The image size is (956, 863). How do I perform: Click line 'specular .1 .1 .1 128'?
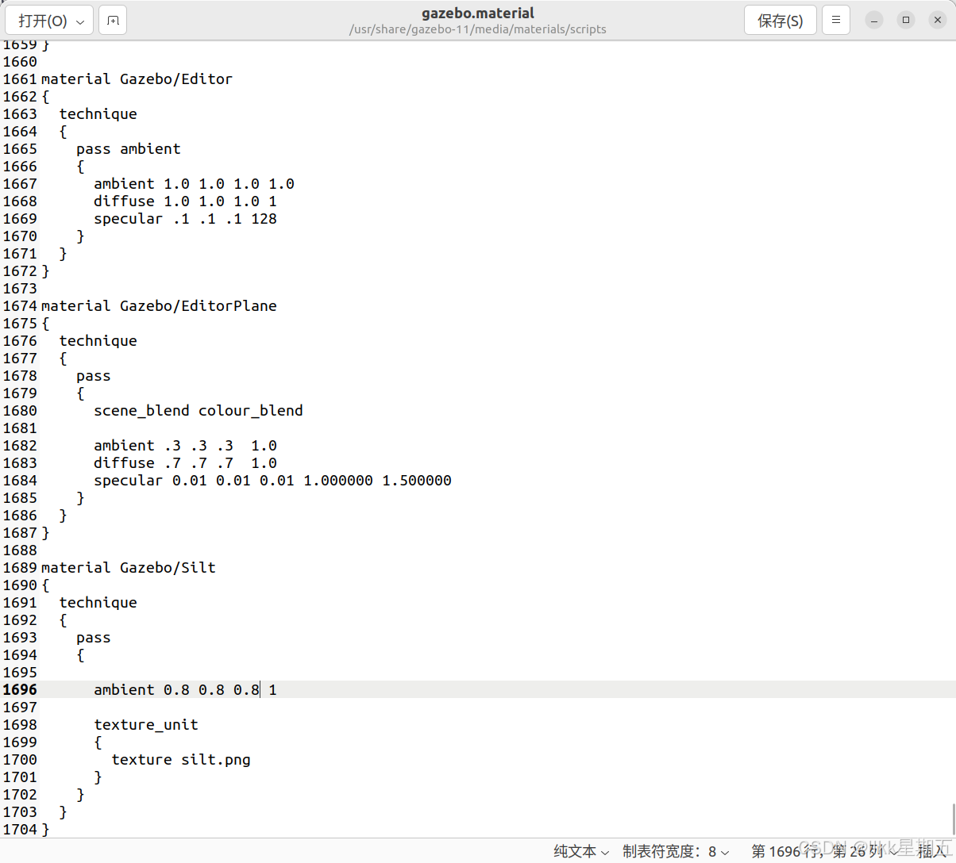point(185,219)
